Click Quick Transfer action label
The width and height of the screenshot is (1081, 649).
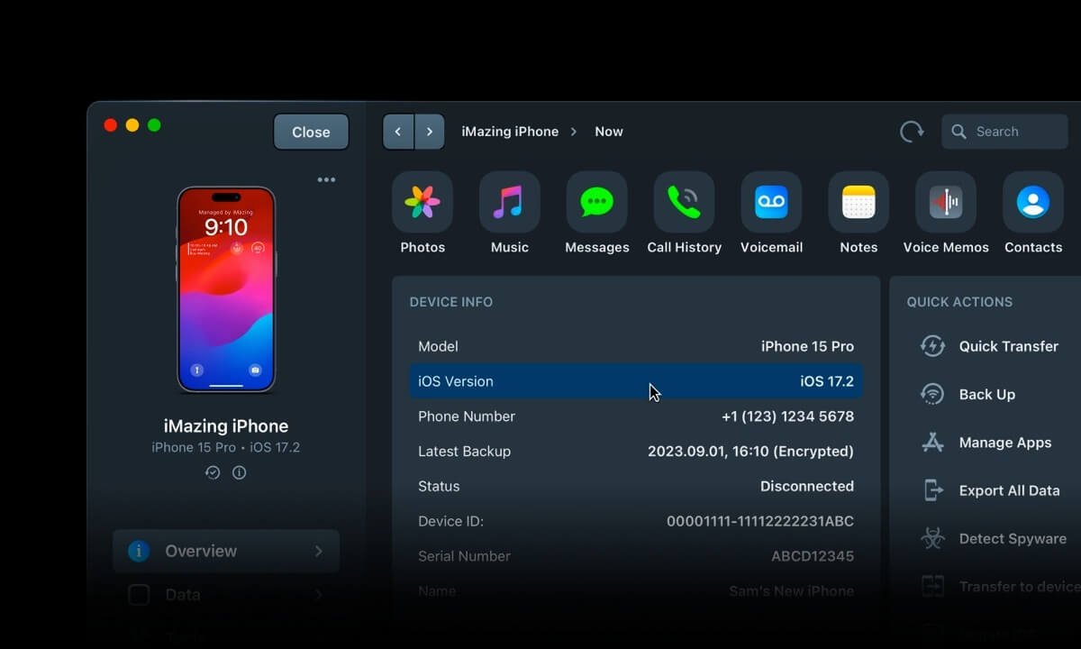pos(1009,346)
